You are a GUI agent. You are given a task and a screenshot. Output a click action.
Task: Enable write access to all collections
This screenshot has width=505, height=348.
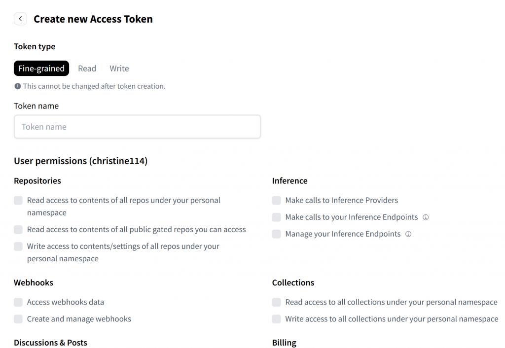(x=277, y=319)
